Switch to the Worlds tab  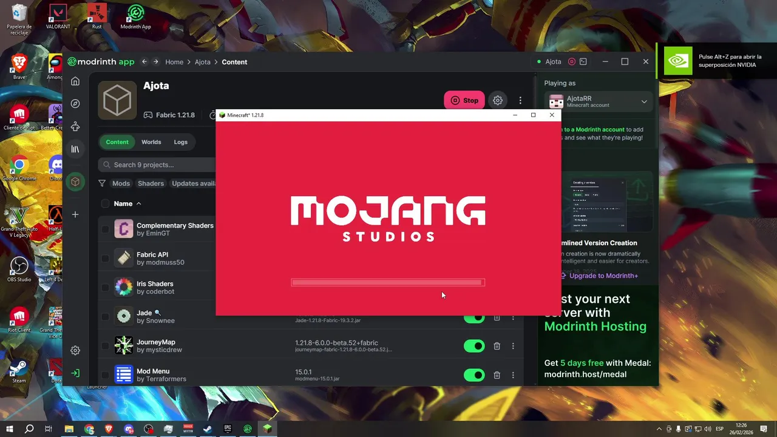151,142
